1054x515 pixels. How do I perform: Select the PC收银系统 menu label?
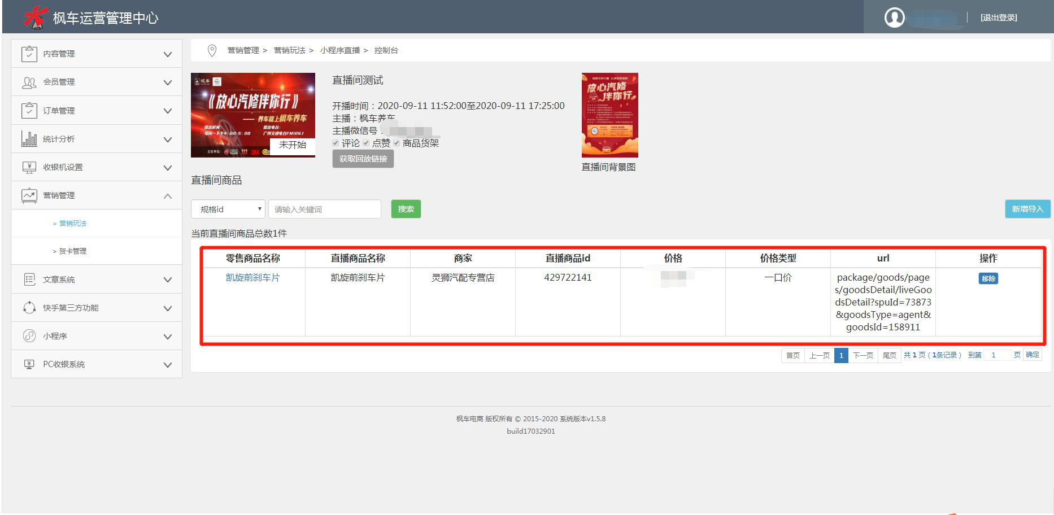coord(64,364)
